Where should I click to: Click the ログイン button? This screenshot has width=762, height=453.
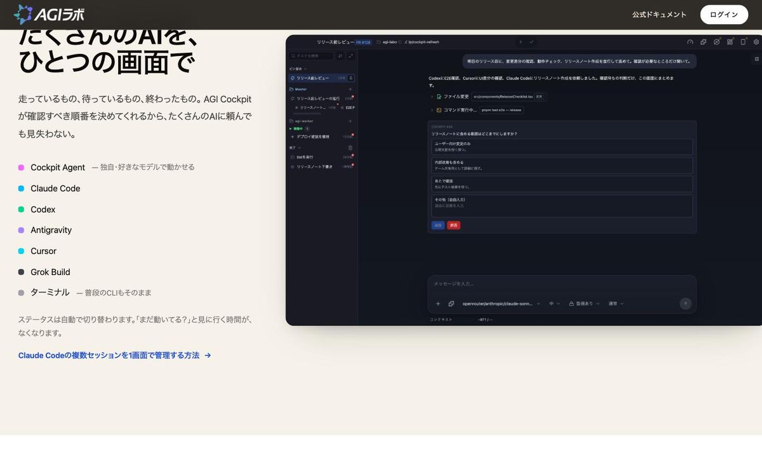point(724,15)
